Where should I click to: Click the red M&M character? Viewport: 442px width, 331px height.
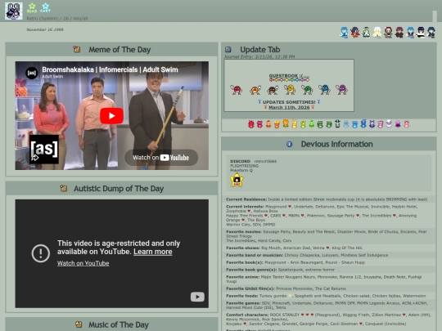tap(237, 90)
